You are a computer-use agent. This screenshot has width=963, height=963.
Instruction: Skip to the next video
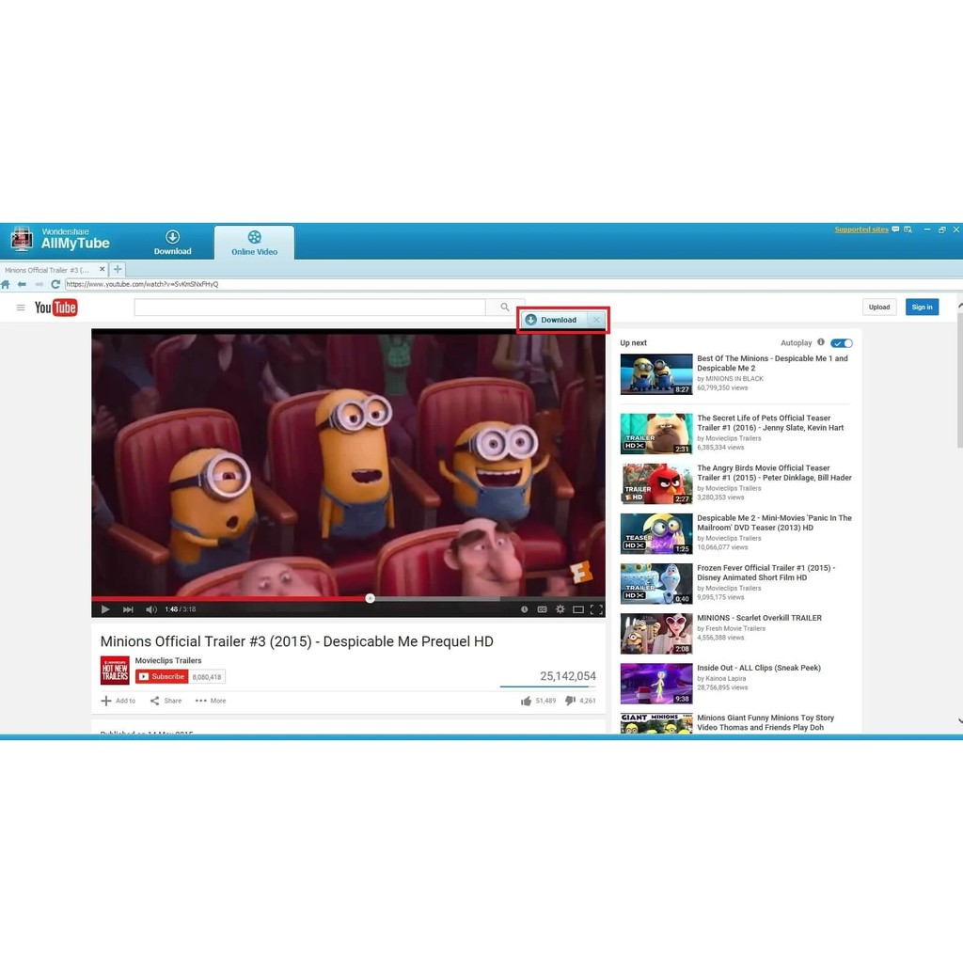click(x=128, y=609)
